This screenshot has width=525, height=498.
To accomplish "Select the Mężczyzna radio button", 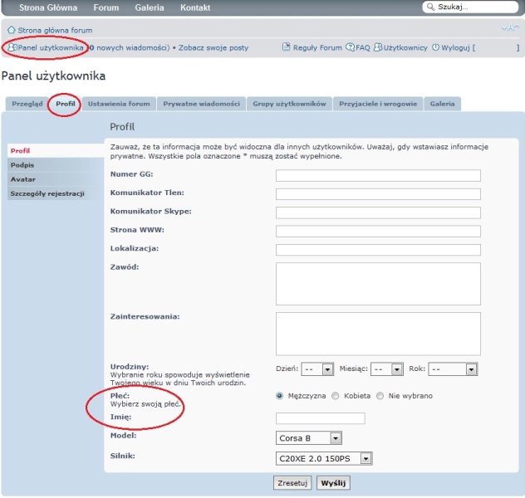I will 280,396.
